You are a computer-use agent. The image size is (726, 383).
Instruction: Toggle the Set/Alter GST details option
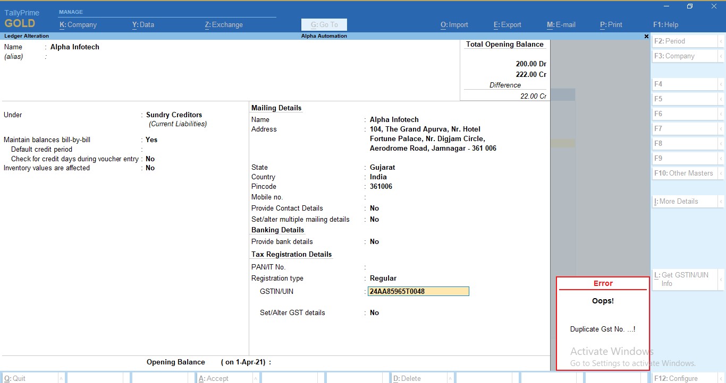click(x=374, y=312)
